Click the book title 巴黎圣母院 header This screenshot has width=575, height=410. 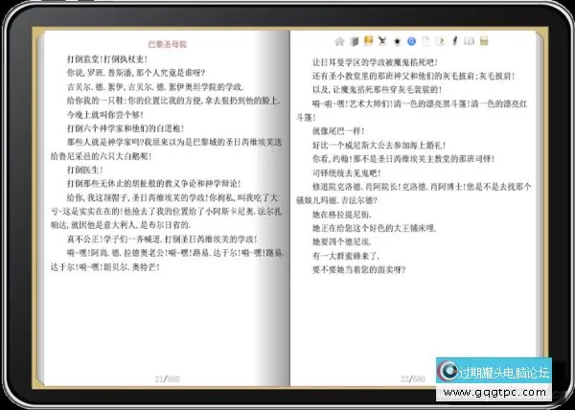point(168,44)
